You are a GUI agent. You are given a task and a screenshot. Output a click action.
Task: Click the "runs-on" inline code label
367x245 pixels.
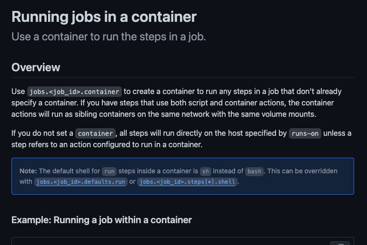(x=305, y=133)
